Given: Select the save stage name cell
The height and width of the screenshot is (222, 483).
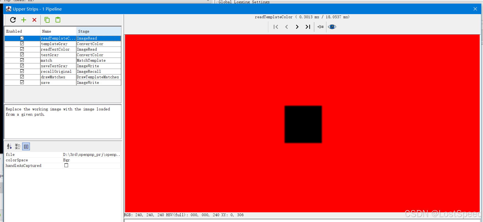Looking at the screenshot, I should pyautogui.click(x=58, y=82).
